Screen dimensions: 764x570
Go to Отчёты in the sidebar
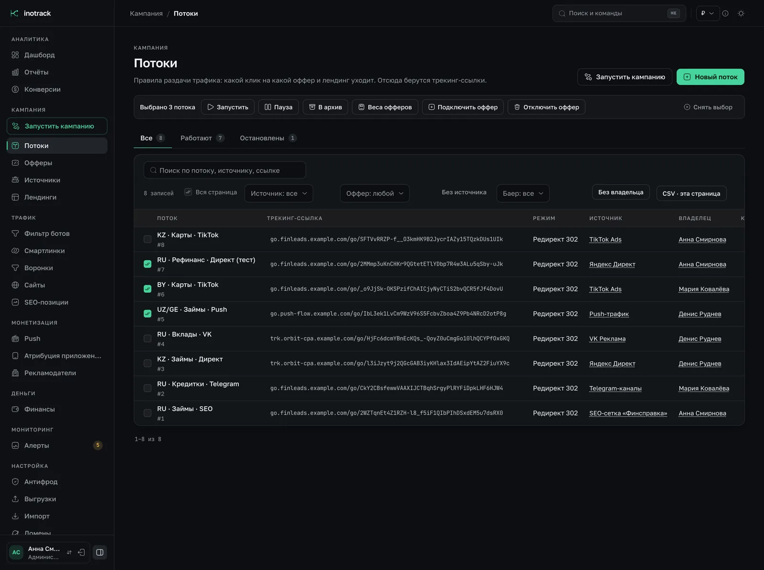(57, 72)
